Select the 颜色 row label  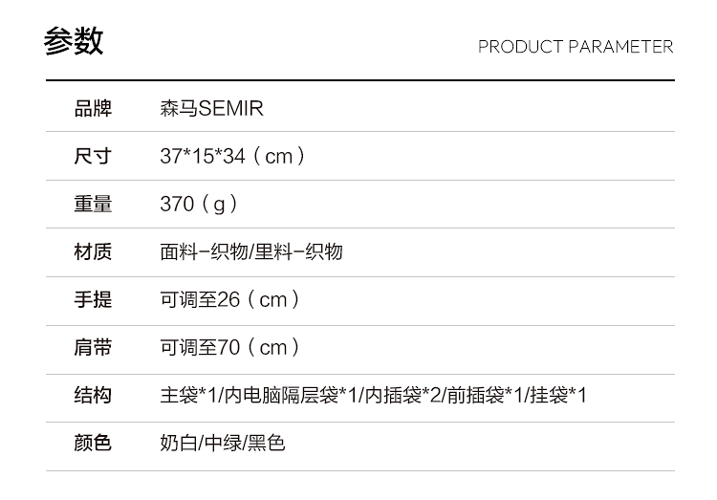pos(93,443)
